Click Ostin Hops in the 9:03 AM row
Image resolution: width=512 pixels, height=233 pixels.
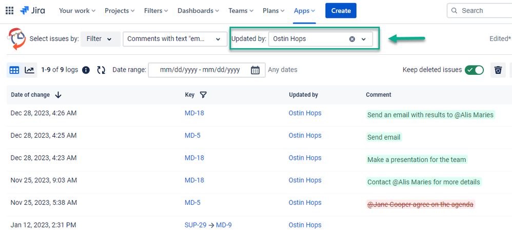305,180
